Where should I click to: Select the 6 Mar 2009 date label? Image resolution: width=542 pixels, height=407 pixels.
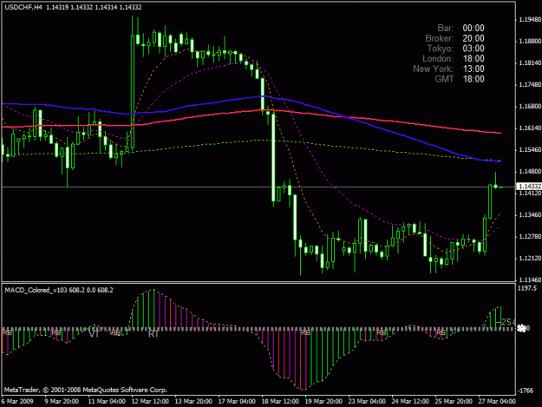(17, 401)
